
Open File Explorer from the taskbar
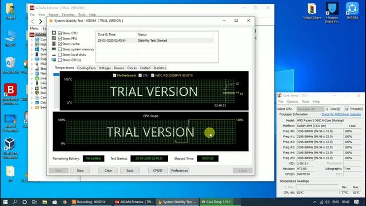(x=45, y=202)
